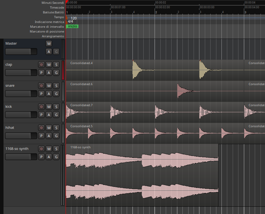
Task: Click the 1168-so synth track name
Action: pos(17,149)
